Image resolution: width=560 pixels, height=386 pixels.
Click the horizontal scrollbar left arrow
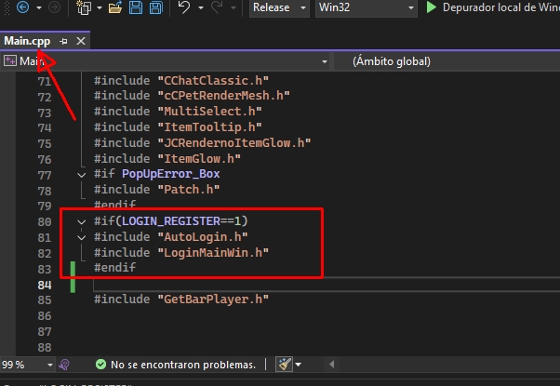(x=332, y=365)
